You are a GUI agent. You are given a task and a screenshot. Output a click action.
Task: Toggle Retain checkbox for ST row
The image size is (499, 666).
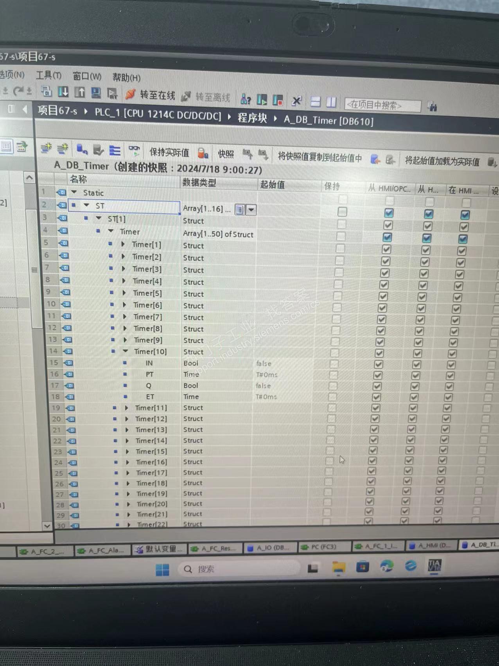342,212
